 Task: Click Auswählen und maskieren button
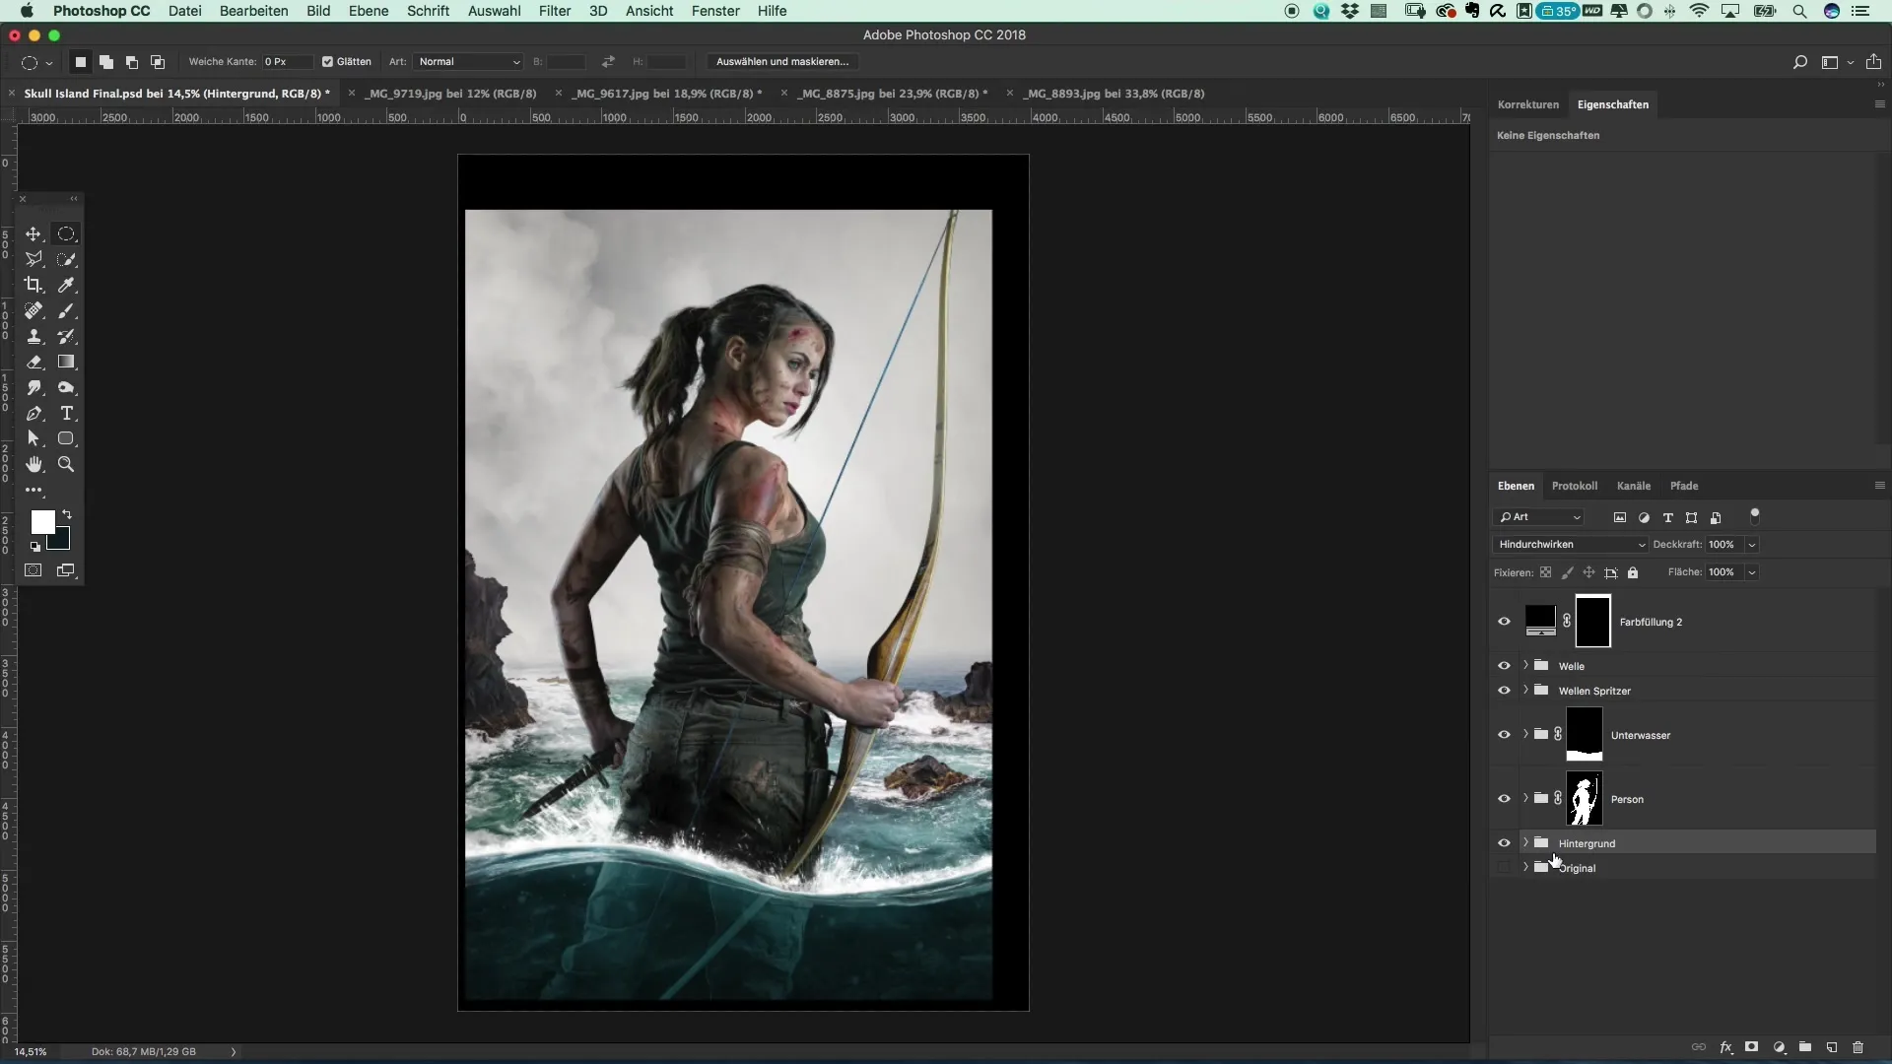pyautogui.click(x=782, y=61)
